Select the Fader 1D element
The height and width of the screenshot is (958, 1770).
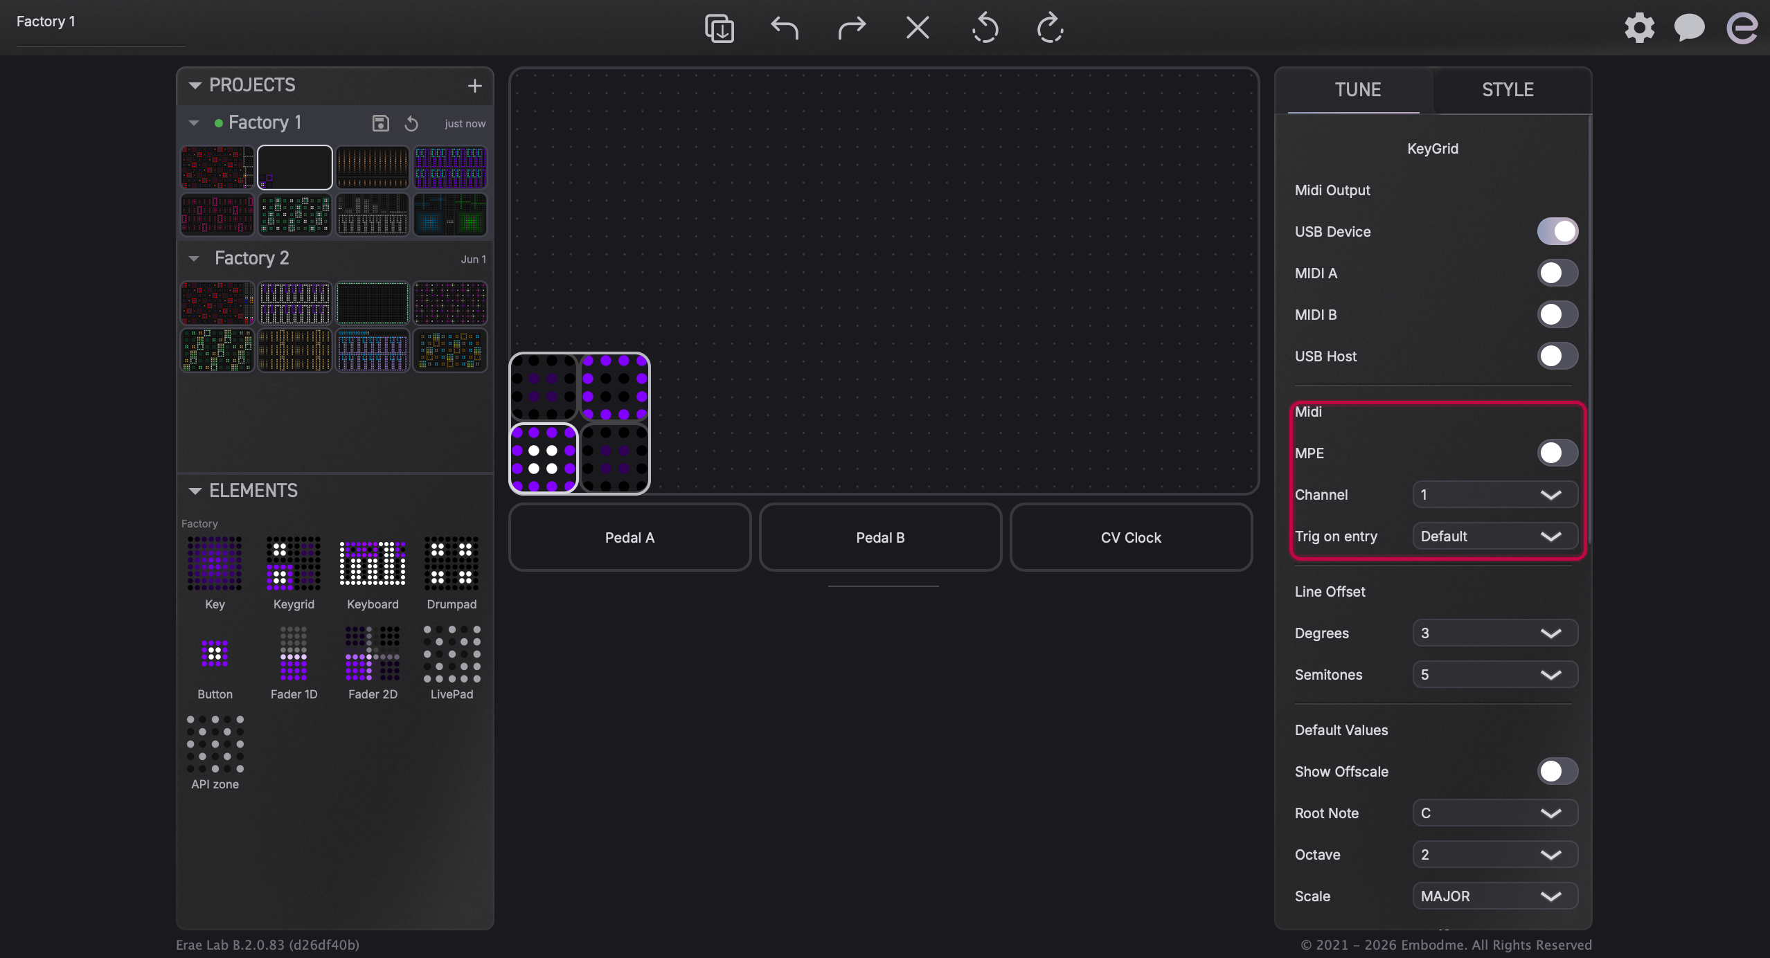click(294, 663)
